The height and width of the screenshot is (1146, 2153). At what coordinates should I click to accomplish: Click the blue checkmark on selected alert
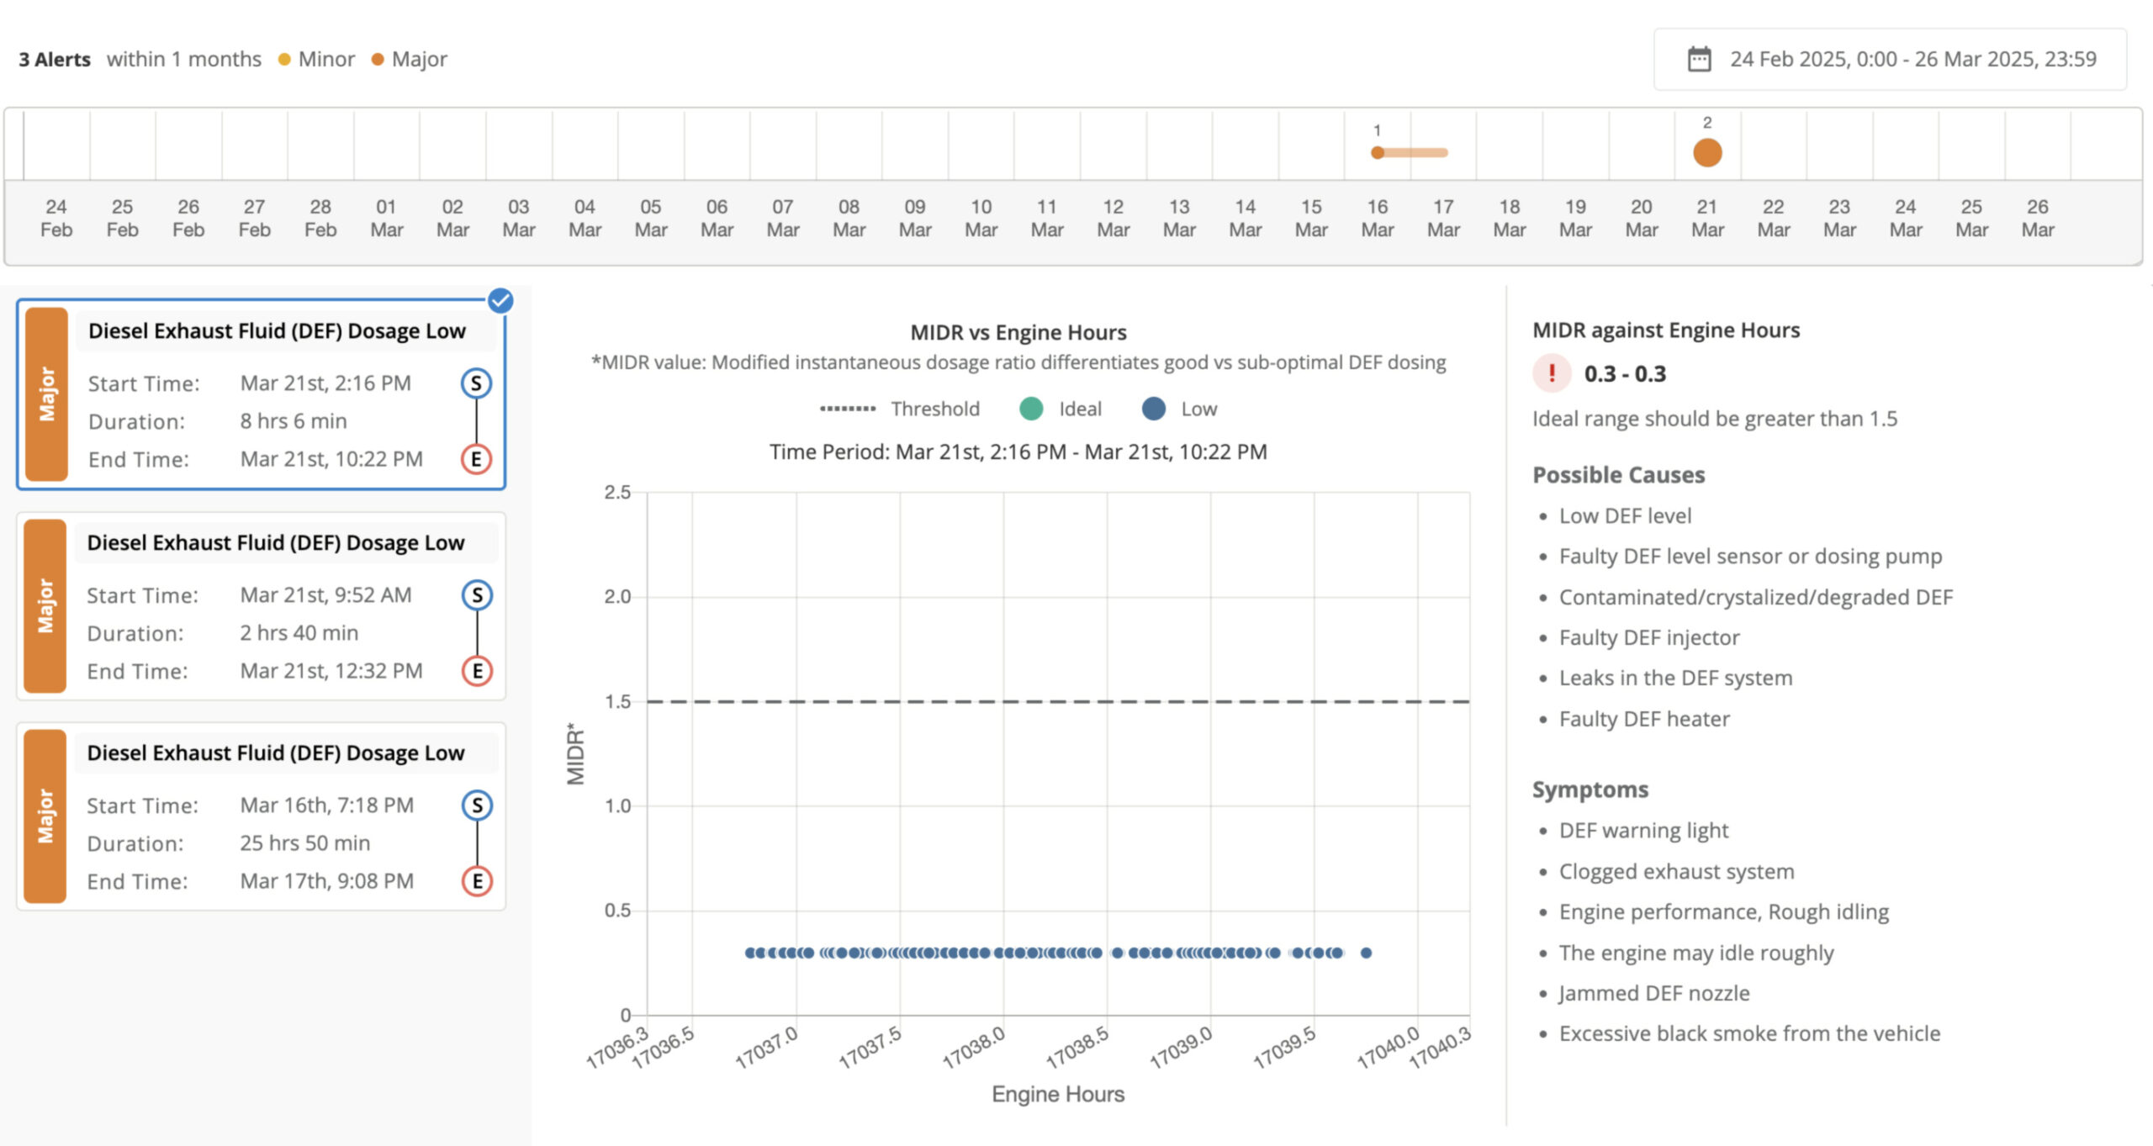coord(500,301)
